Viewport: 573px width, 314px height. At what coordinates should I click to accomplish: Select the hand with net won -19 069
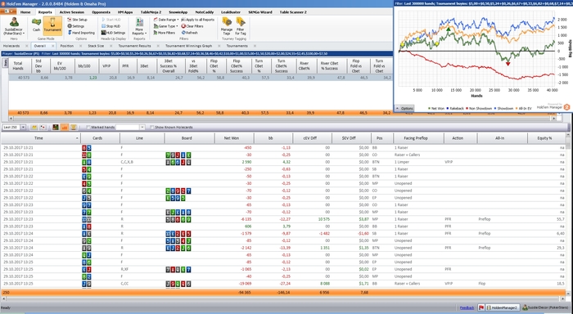[x=283, y=283]
